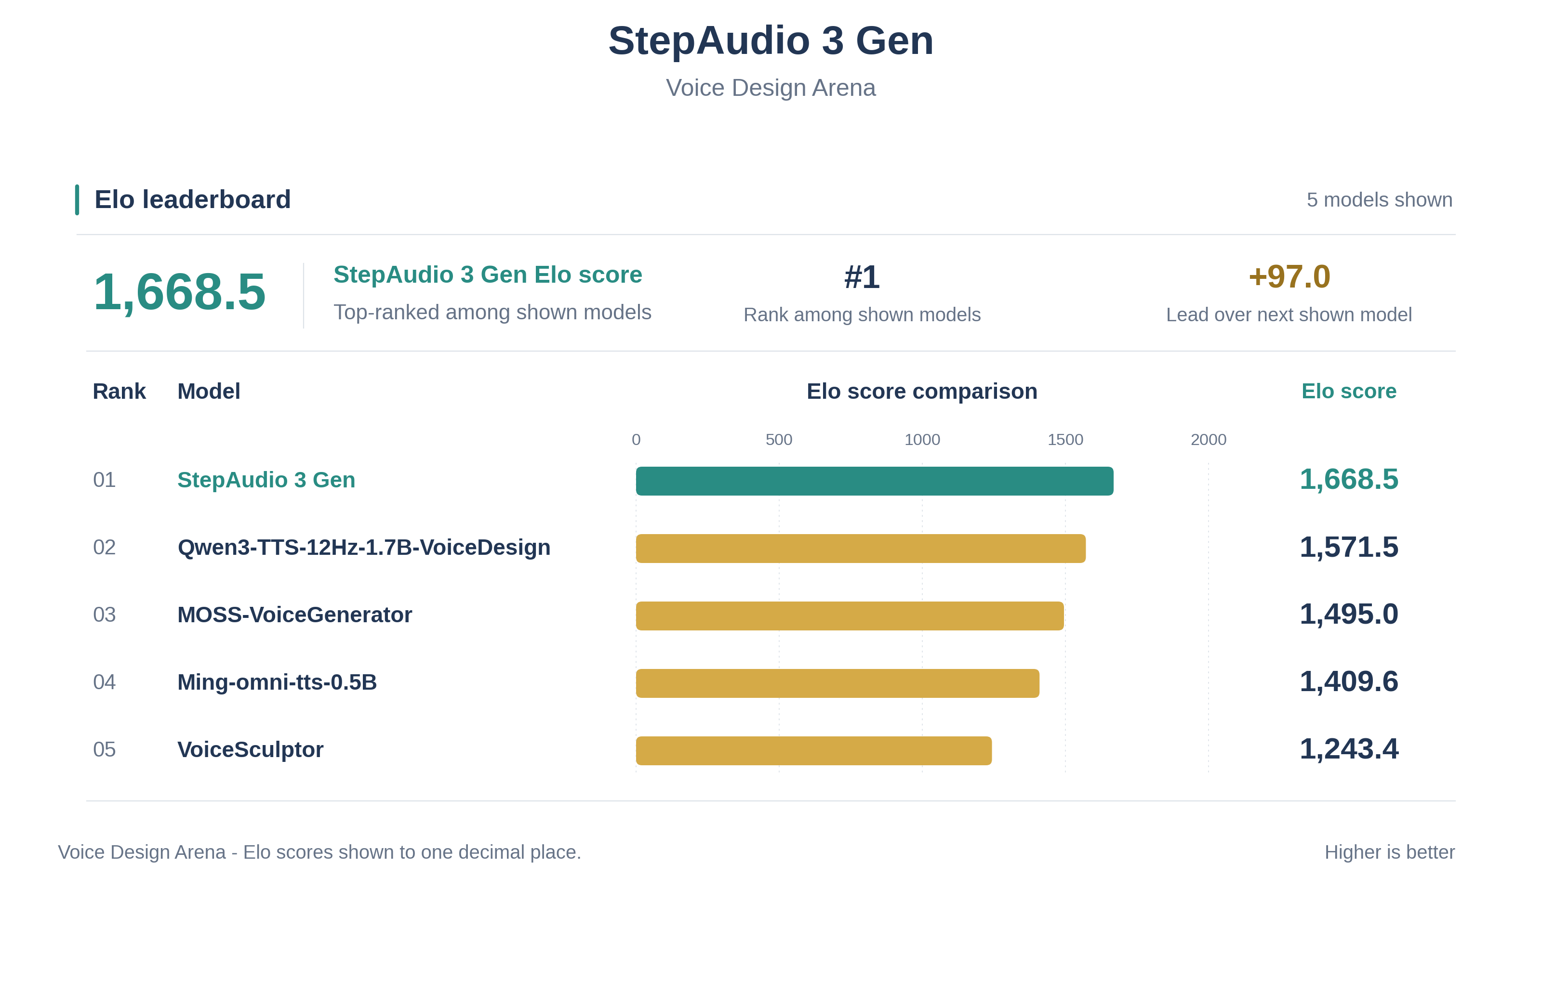The image size is (1542, 982).
Task: Click the "0" axis tick label
Action: coord(636,440)
